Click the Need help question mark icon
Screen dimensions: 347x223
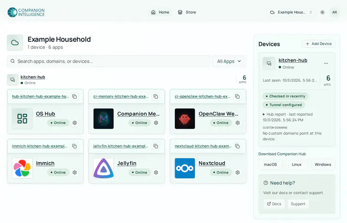[266, 183]
